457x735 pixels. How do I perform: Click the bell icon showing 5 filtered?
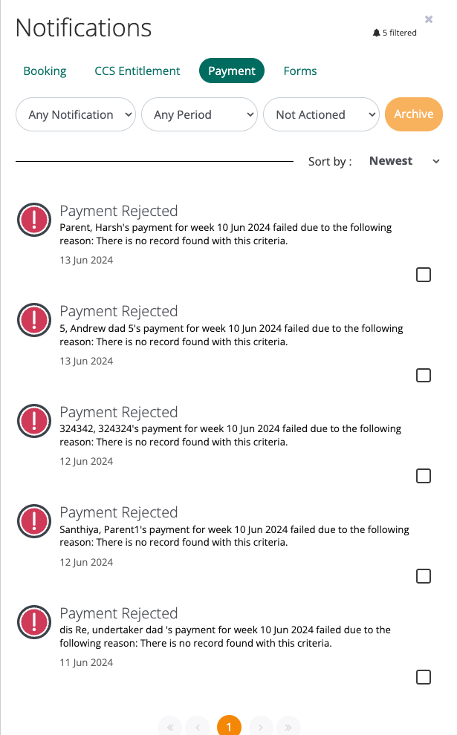pyautogui.click(x=376, y=33)
